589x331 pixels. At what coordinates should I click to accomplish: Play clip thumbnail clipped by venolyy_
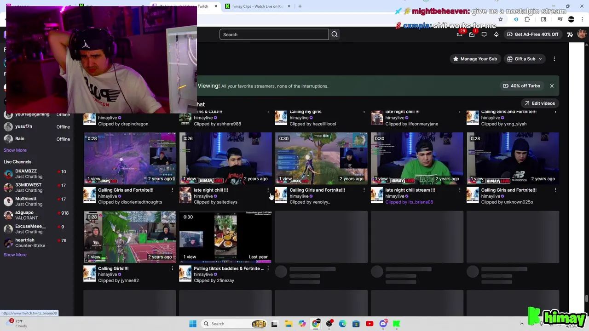321,159
